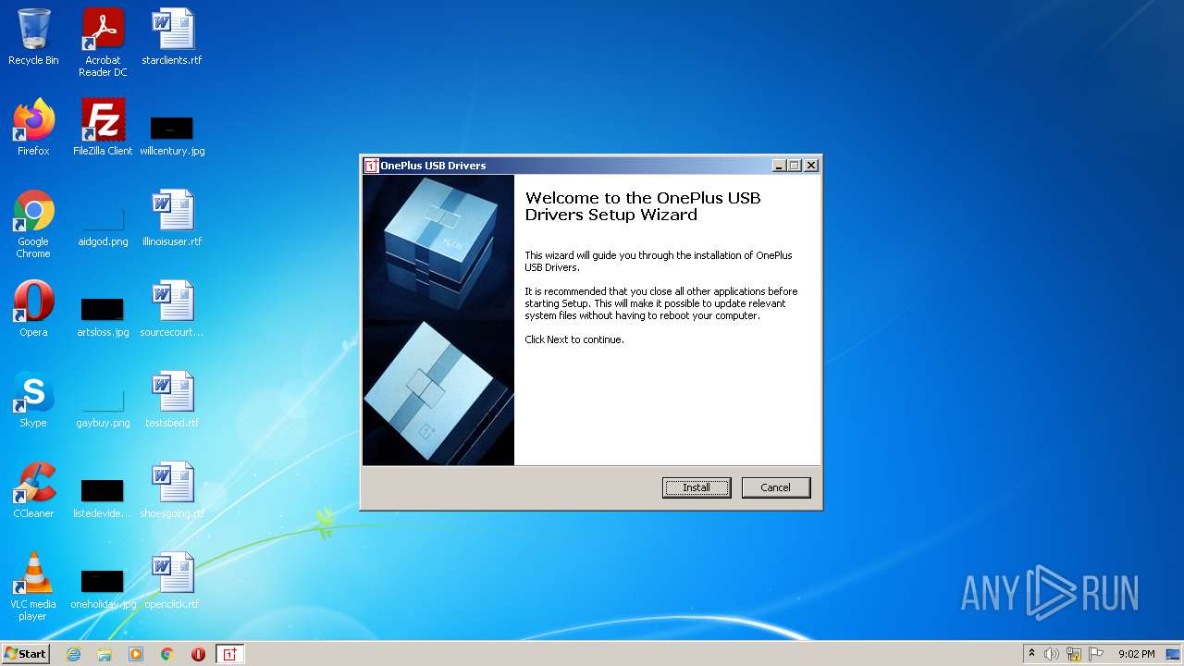Open Windows Explorer from the taskbar
Viewport: 1184px width, 666px height.
(x=105, y=654)
